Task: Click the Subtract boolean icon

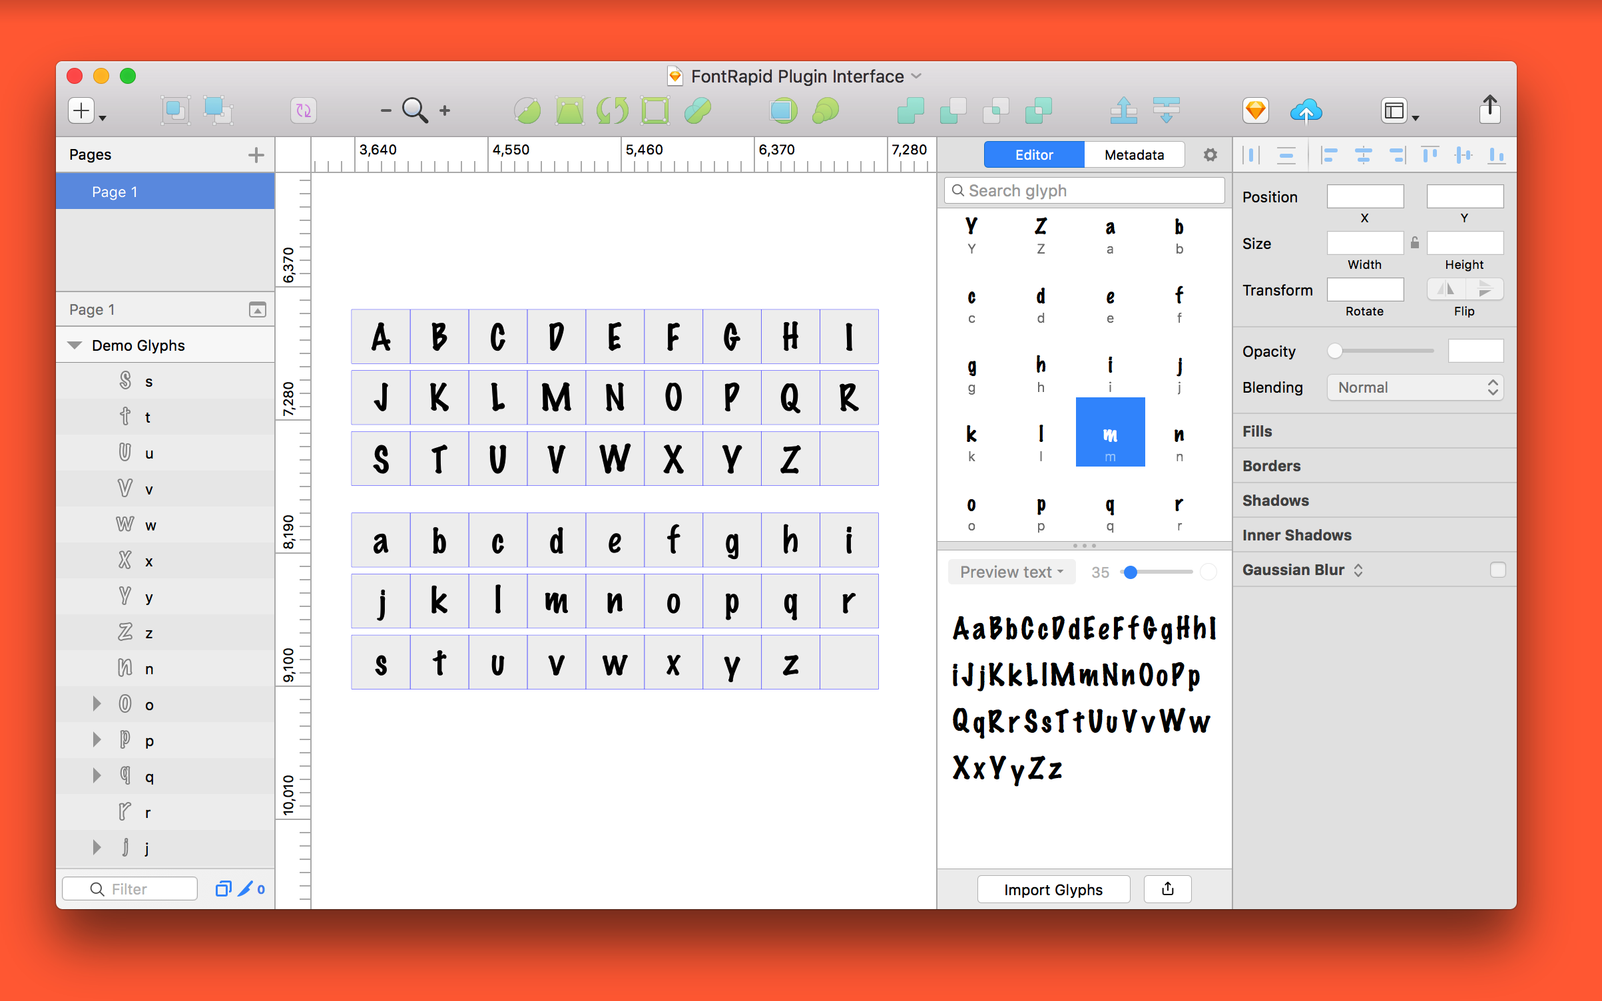Action: [953, 110]
